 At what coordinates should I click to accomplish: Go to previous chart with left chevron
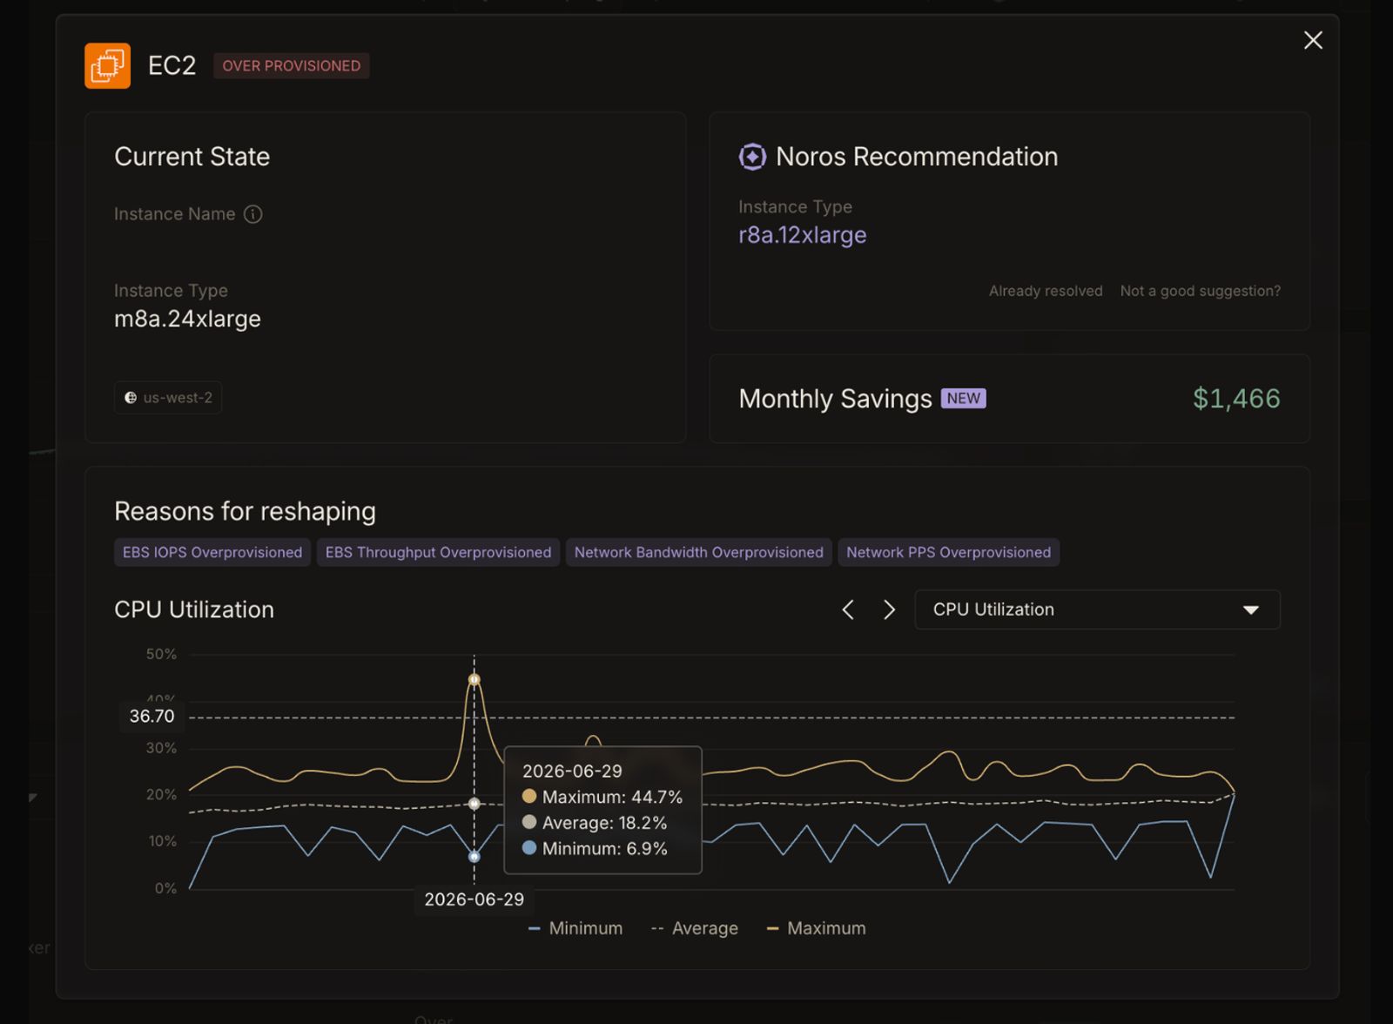coord(848,610)
